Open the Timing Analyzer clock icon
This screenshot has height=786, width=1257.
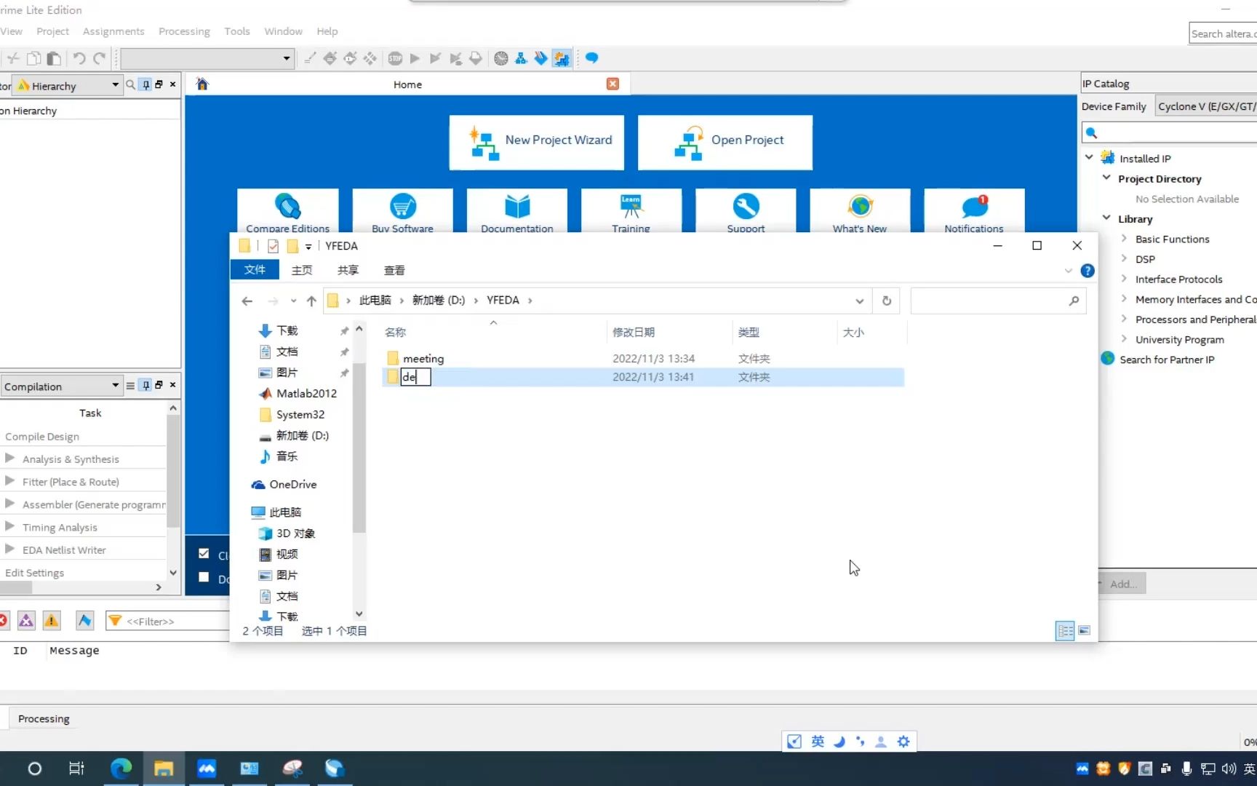tap(501, 58)
